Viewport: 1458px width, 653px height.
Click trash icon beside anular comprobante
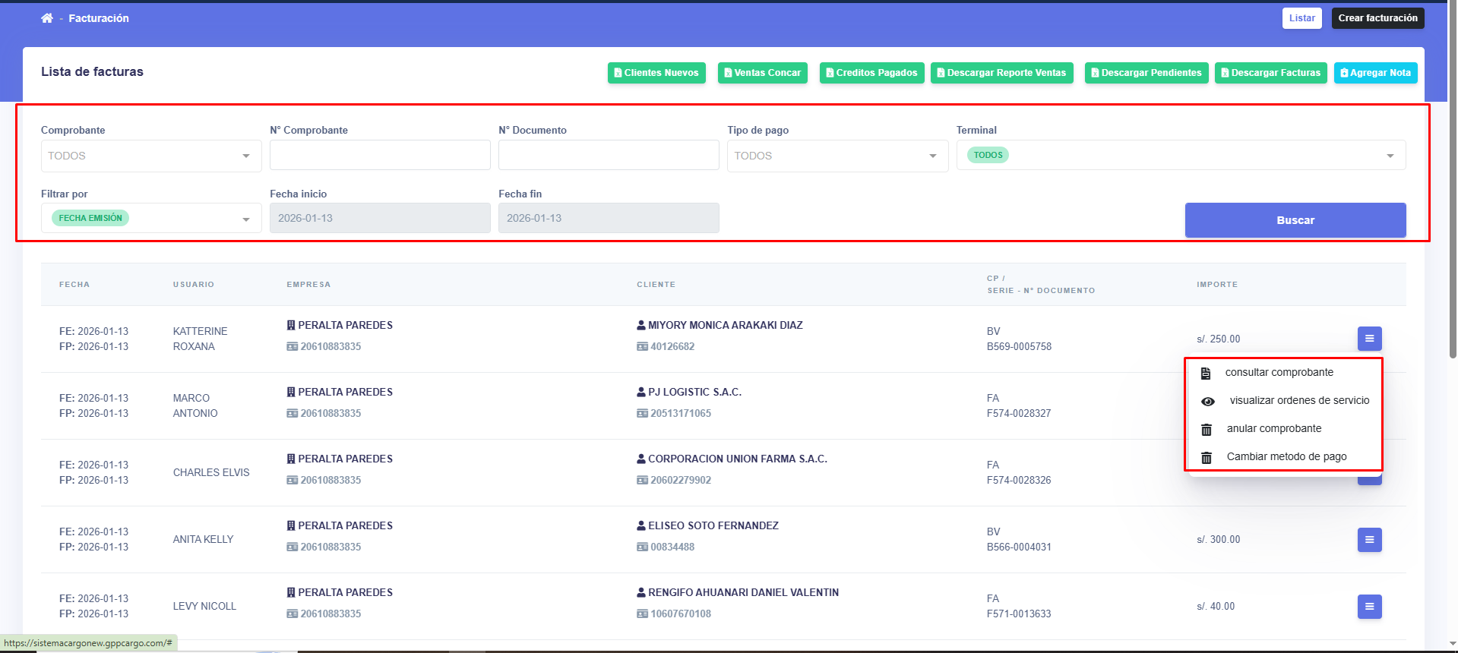click(x=1206, y=429)
